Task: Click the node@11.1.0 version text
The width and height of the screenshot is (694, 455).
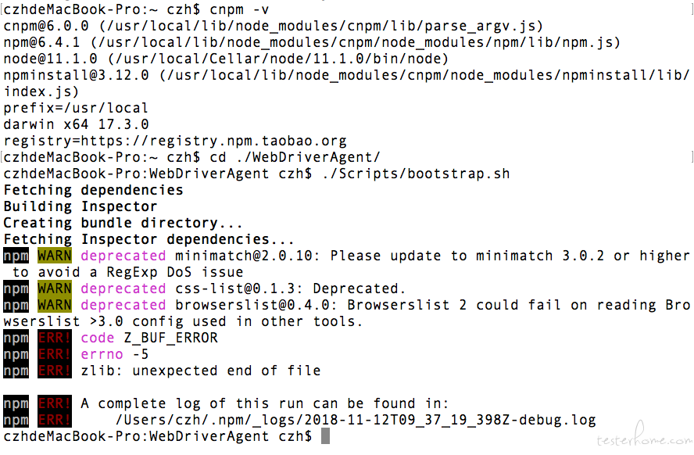Action: (51, 59)
